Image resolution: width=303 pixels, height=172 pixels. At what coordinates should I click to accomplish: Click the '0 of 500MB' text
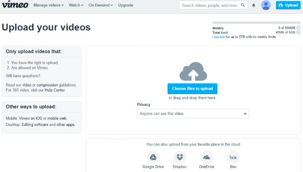point(287,28)
